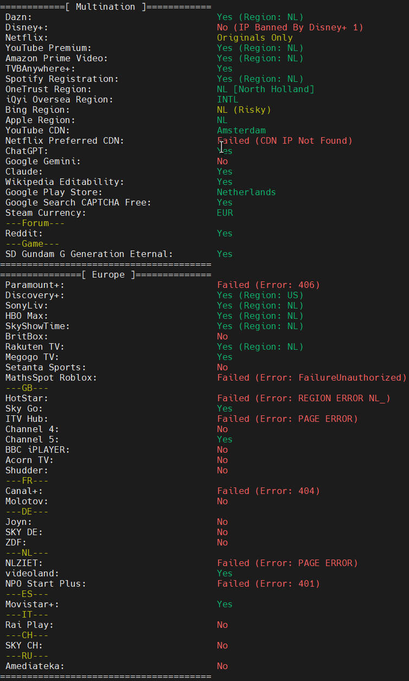Click the NPO Start Plus 'Error: 401' result
Screen dimensions: 409x681
(269, 584)
